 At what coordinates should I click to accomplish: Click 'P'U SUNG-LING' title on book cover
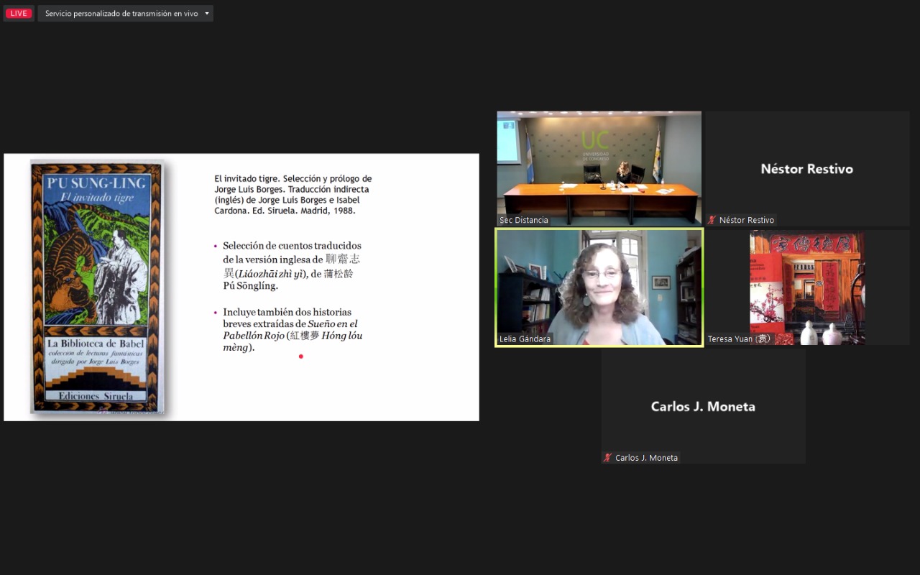coord(96,183)
